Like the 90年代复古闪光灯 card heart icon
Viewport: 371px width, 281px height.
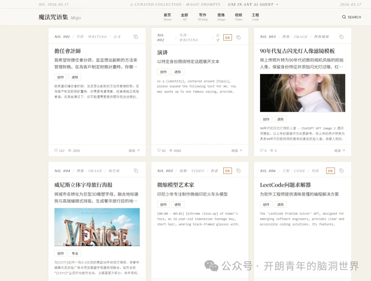(261, 150)
